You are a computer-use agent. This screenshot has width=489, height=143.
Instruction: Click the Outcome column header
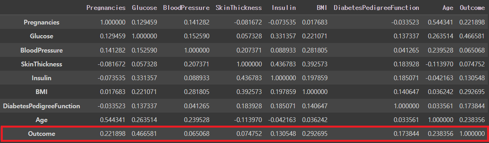coord(472,8)
